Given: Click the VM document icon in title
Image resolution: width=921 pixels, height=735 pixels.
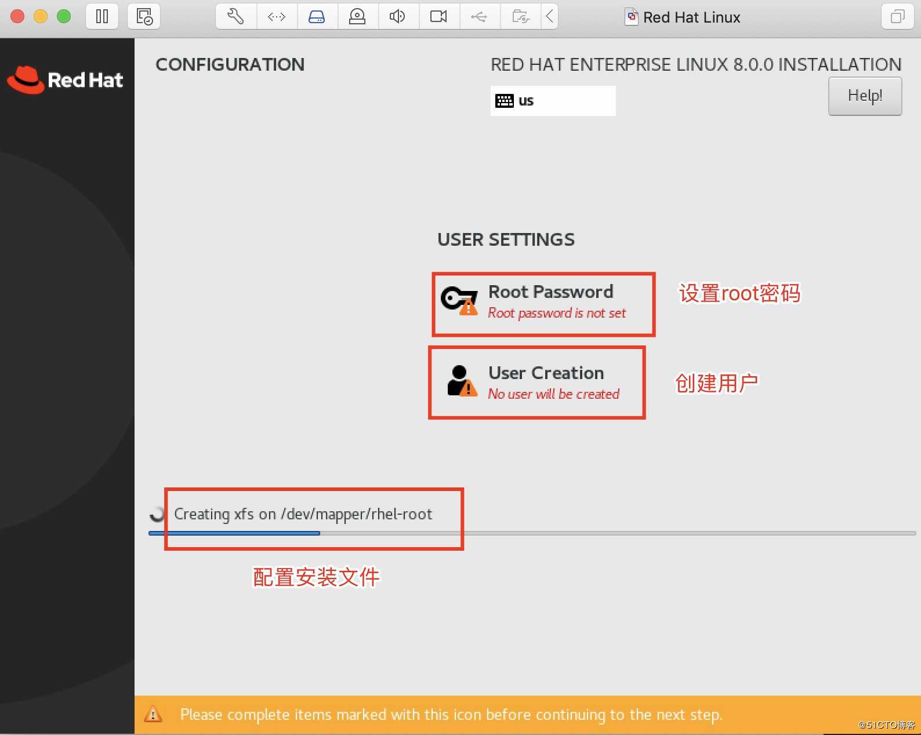Looking at the screenshot, I should point(632,17).
